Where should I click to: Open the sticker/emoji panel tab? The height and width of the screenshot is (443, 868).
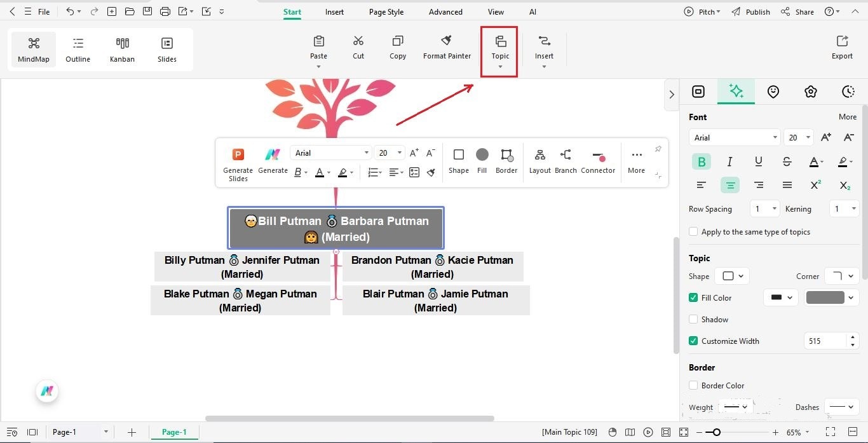coord(773,92)
